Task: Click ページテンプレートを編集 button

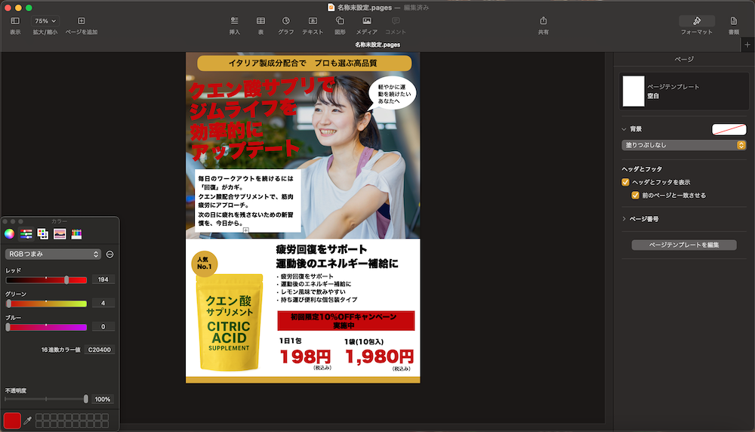Action: (x=684, y=245)
